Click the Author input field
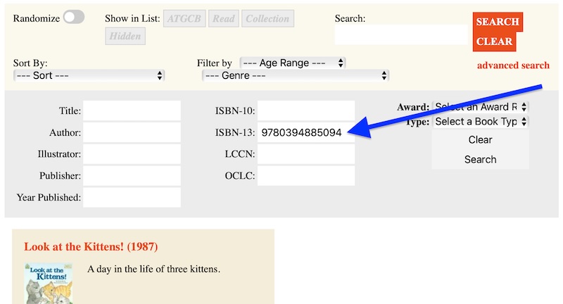563x304 pixels. pos(132,132)
